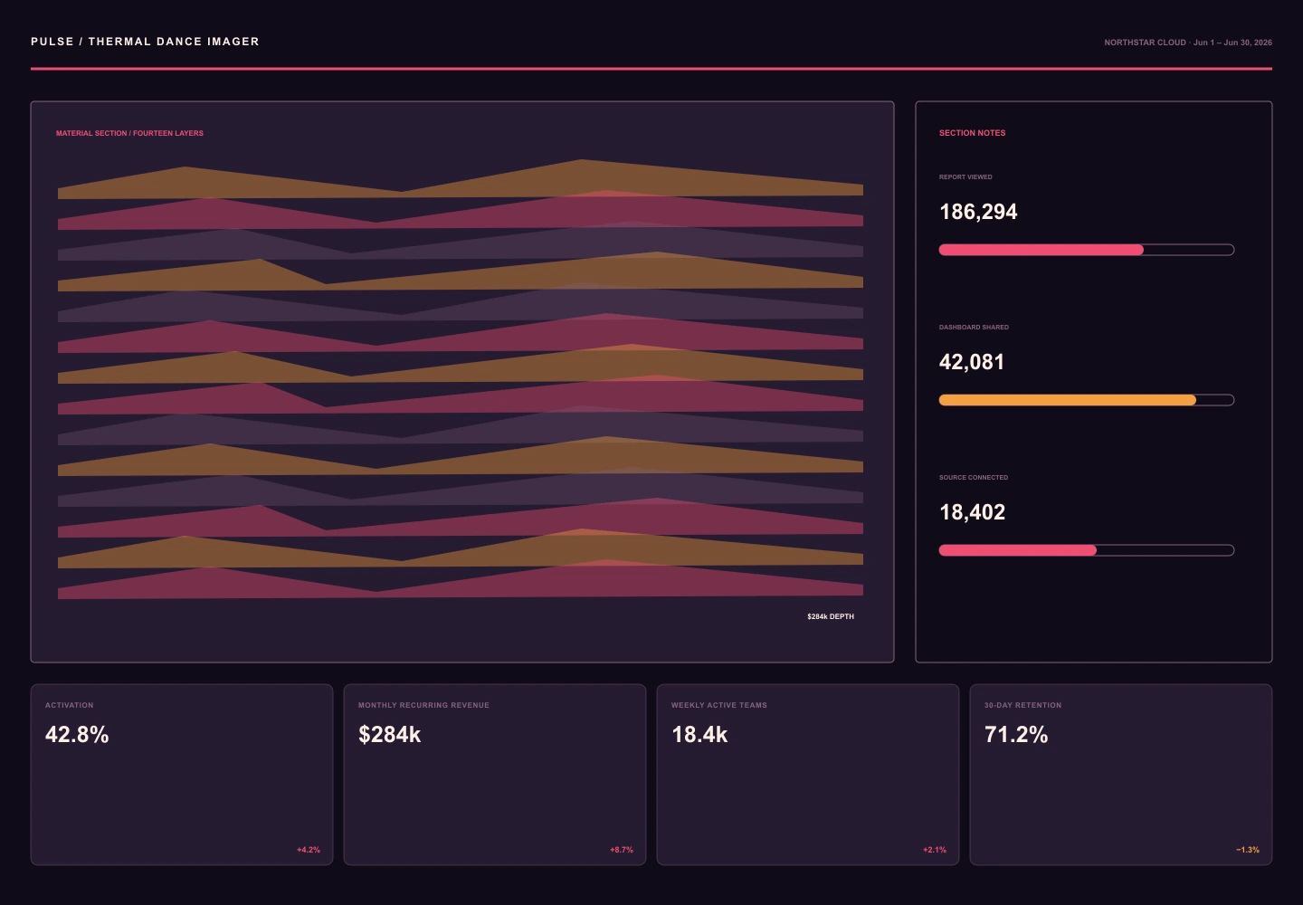This screenshot has height=905, width=1303.
Task: Click the +4.2% activation change
Action: [x=309, y=850]
